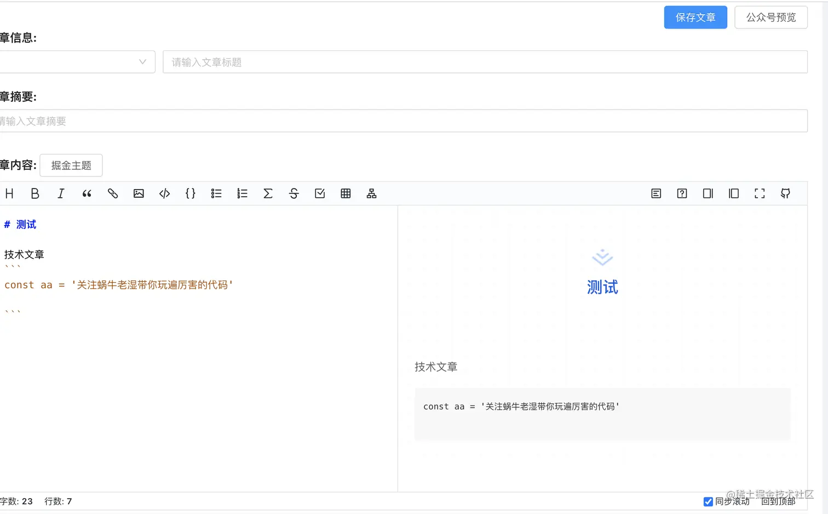Insert a heading with the H icon
828x514 pixels.
[x=9, y=193]
